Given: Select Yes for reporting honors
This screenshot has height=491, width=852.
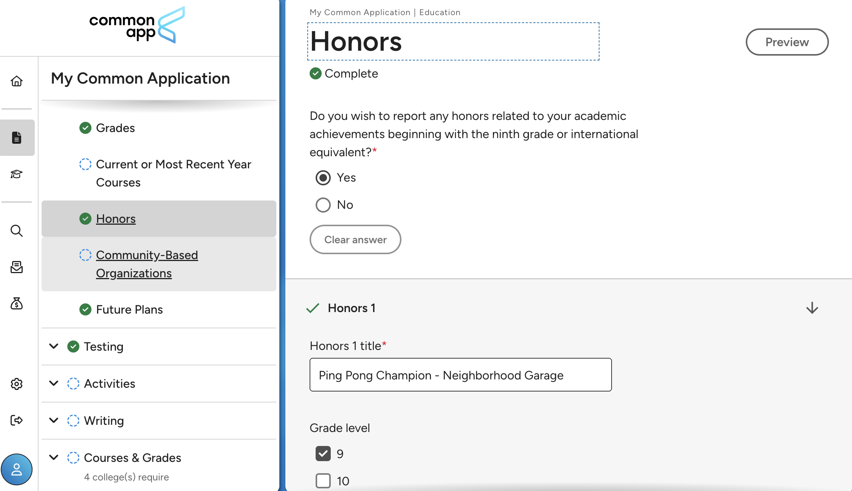Looking at the screenshot, I should (x=322, y=177).
